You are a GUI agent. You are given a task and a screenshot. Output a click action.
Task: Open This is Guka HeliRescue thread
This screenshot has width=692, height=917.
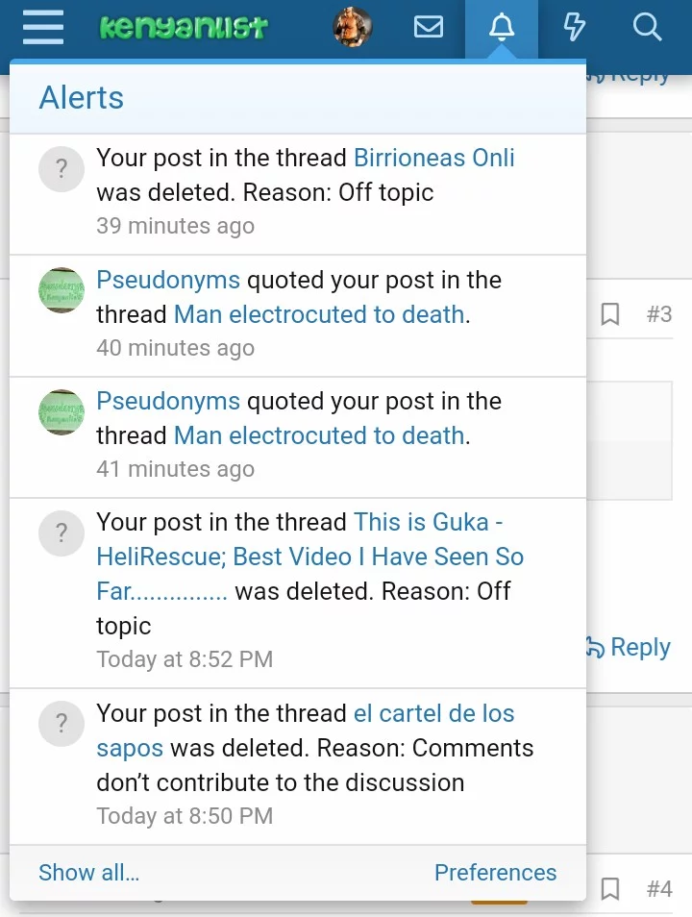click(309, 557)
